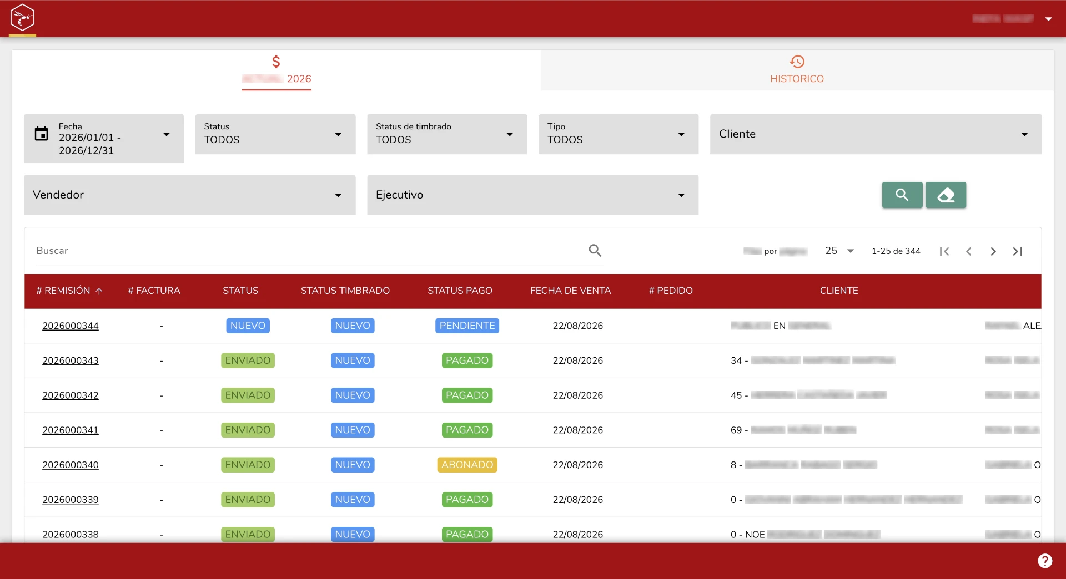Sort by STATUS PAGO column header
The image size is (1066, 579).
click(x=460, y=291)
